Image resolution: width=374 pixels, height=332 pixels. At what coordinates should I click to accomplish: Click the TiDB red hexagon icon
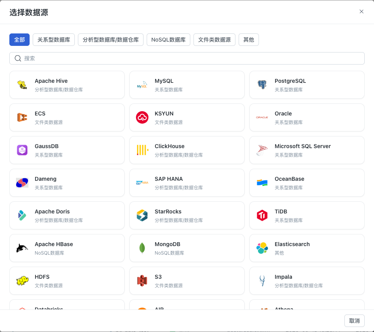(x=262, y=215)
